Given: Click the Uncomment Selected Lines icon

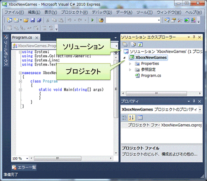Looking at the screenshot, I should pyautogui.click(x=51, y=28).
